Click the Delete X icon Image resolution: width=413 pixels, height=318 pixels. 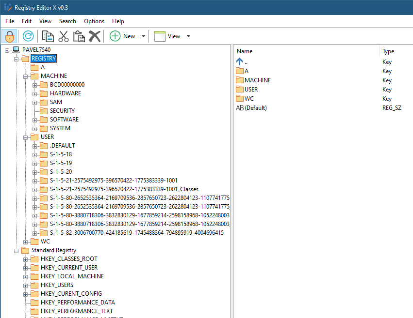click(95, 36)
